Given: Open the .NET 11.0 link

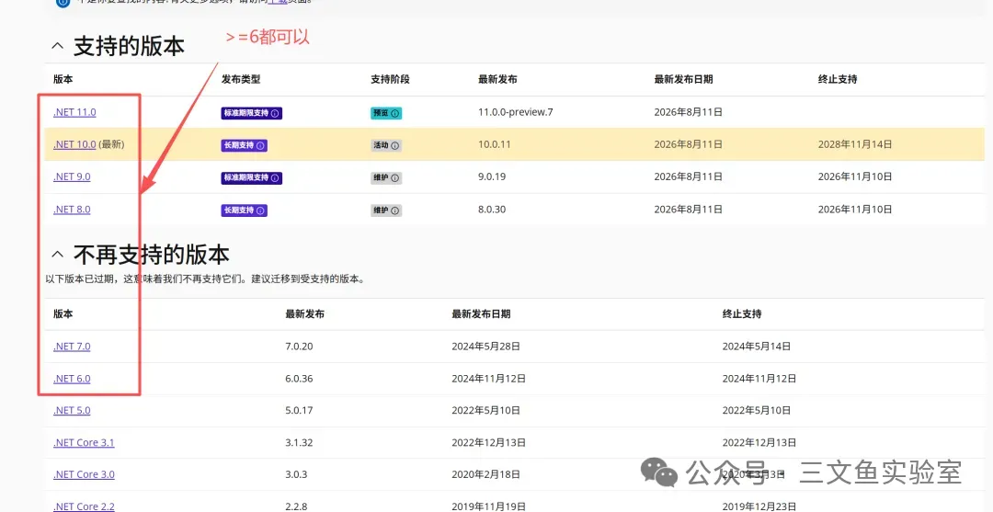Looking at the screenshot, I should coord(74,112).
